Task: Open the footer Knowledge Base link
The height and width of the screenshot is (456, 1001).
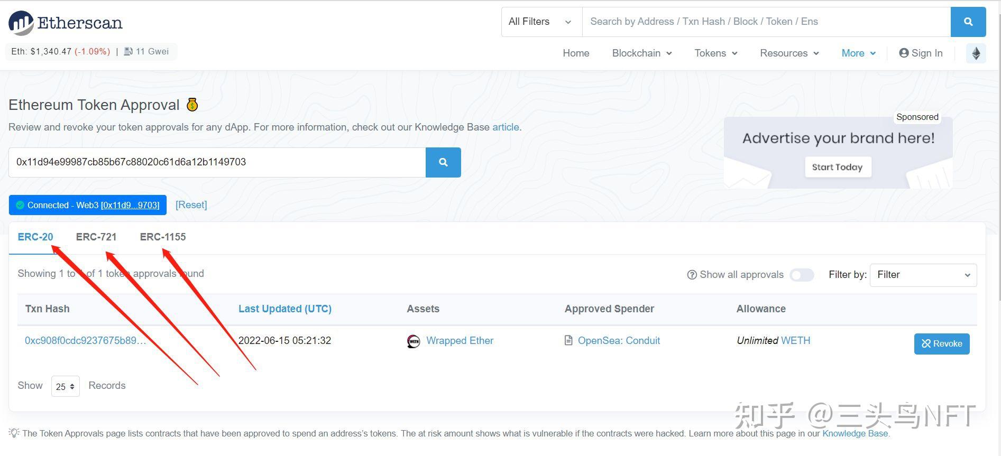Action: [855, 433]
